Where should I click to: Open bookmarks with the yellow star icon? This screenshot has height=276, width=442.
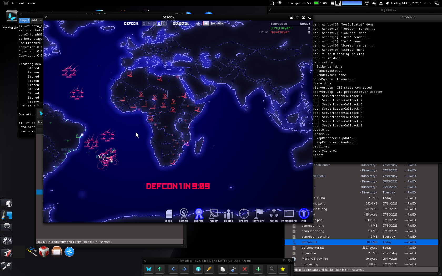(x=283, y=269)
